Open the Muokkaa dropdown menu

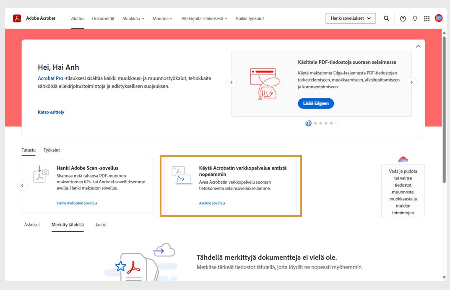pyautogui.click(x=133, y=18)
